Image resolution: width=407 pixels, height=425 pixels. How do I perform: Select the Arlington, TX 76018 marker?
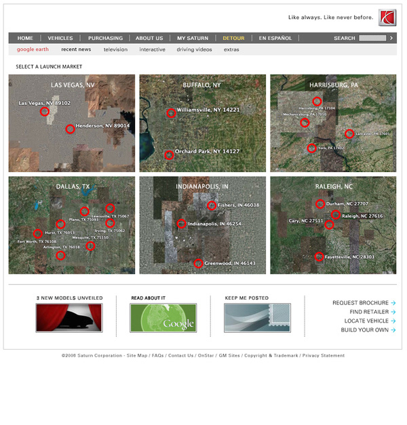[x=60, y=256]
